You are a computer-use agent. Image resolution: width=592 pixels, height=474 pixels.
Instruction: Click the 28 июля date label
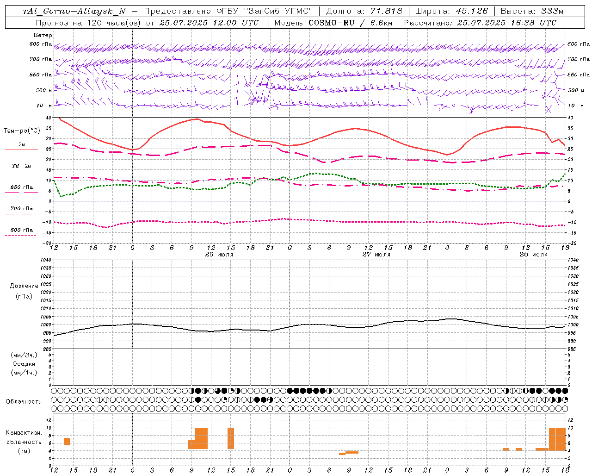tap(533, 255)
